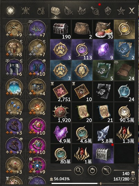Select the glowing sparkle tab at top left
This screenshot has width=139, height=186.
click(x=10, y=11)
